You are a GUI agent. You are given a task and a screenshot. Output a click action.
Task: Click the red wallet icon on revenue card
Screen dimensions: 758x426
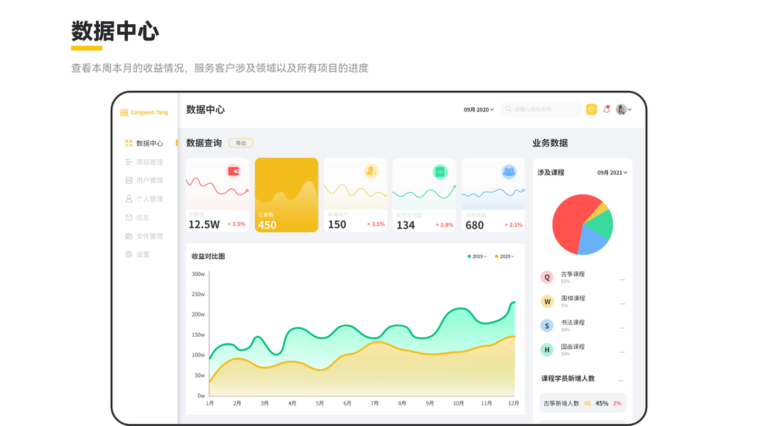(234, 171)
